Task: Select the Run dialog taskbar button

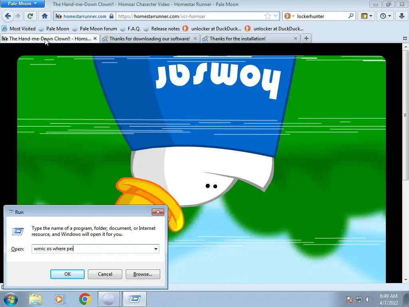Action: [x=134, y=299]
